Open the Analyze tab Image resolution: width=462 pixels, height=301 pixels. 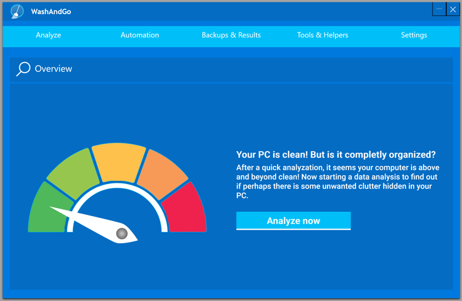point(48,35)
